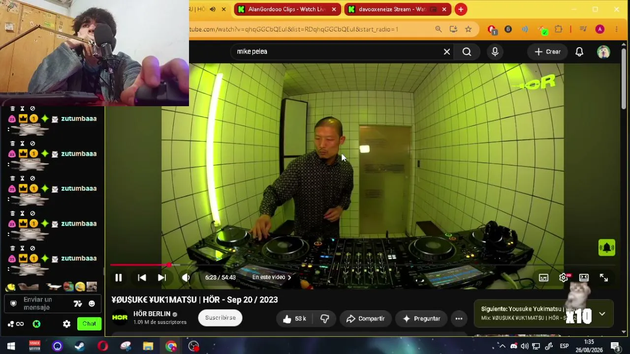Screen dimensions: 630x354
Task: Run YouTube search with magnifier button
Action: 467,52
